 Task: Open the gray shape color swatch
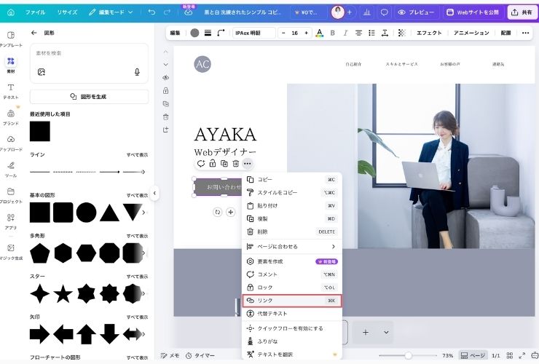(x=194, y=33)
